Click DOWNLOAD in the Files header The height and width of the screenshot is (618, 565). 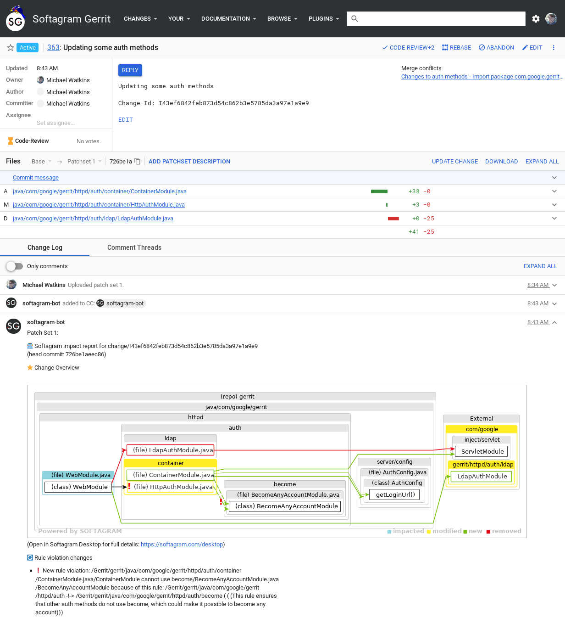click(x=502, y=162)
